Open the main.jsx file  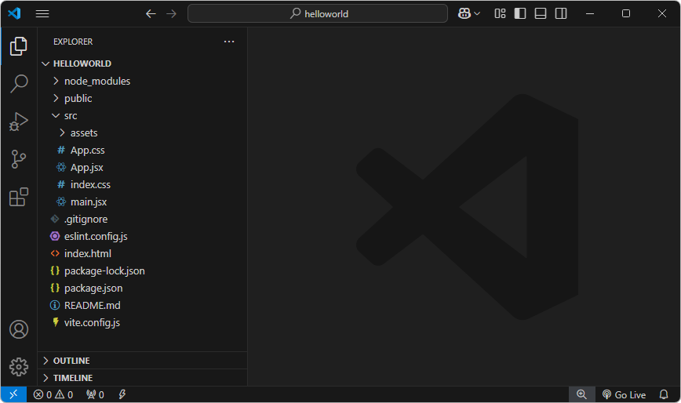pyautogui.click(x=143, y=201)
